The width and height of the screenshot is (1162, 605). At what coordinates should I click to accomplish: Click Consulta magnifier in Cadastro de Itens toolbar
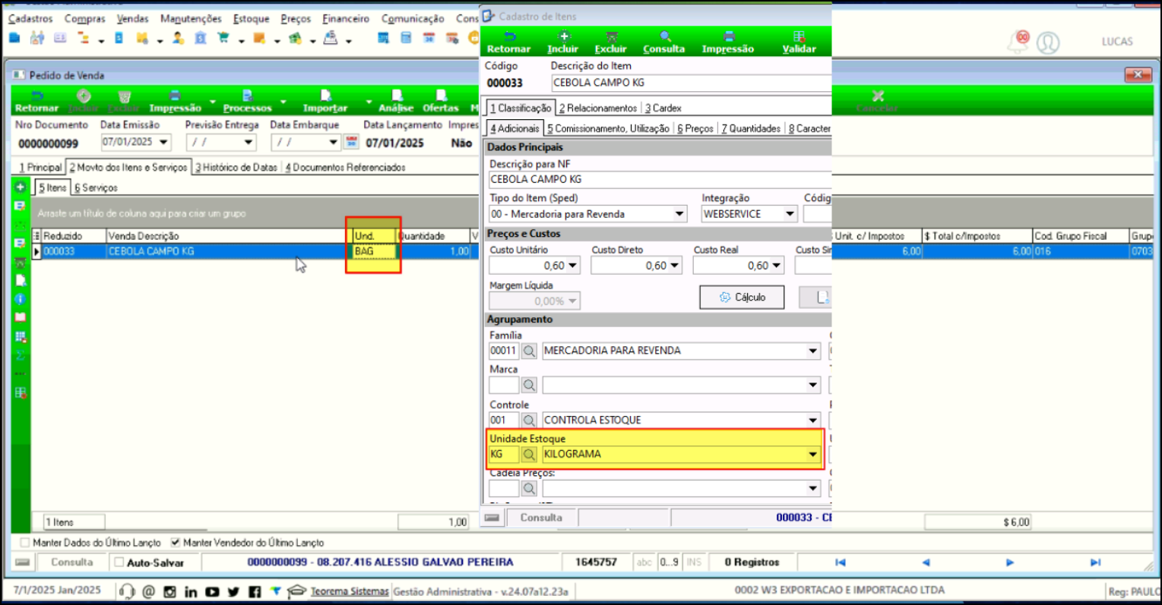664,43
